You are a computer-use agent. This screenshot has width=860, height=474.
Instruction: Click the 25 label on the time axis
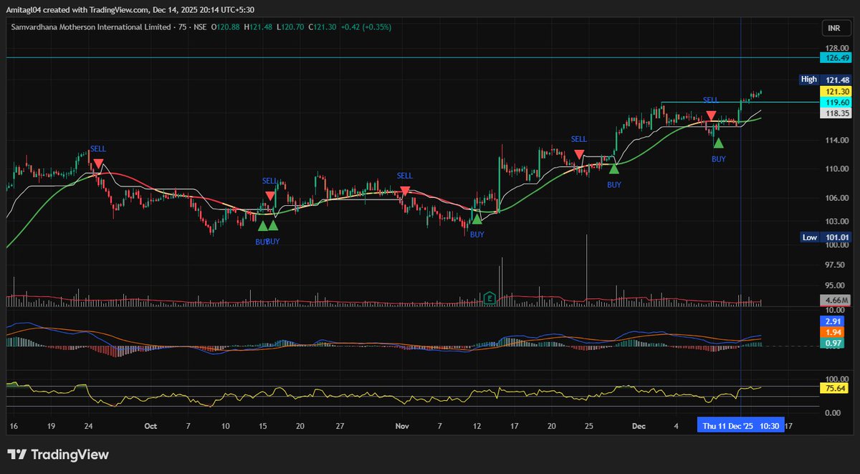pyautogui.click(x=589, y=425)
